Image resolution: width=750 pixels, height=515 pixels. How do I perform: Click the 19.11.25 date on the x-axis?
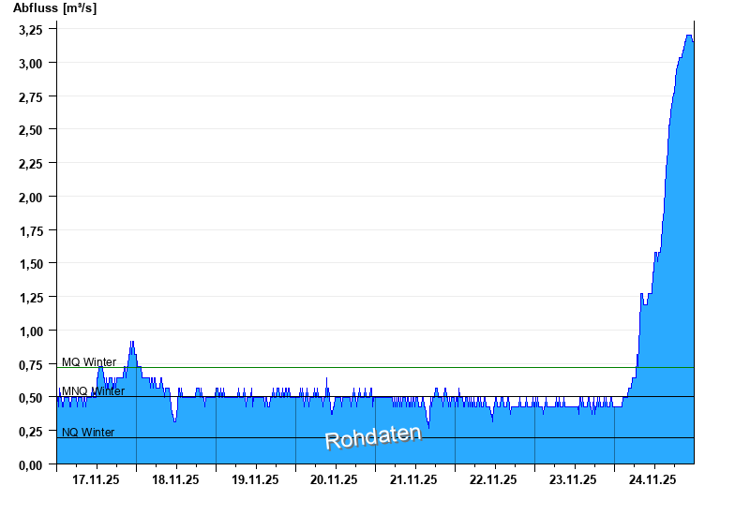[x=255, y=480]
